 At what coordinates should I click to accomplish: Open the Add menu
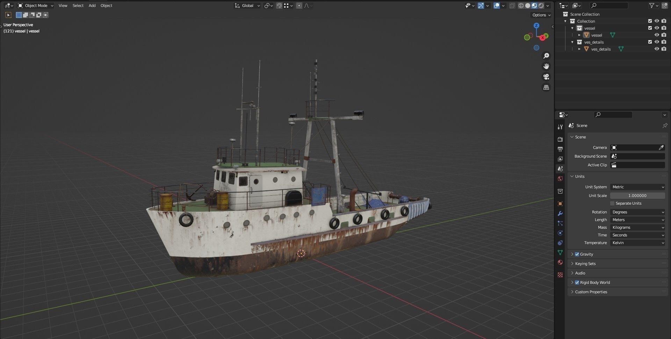[92, 6]
